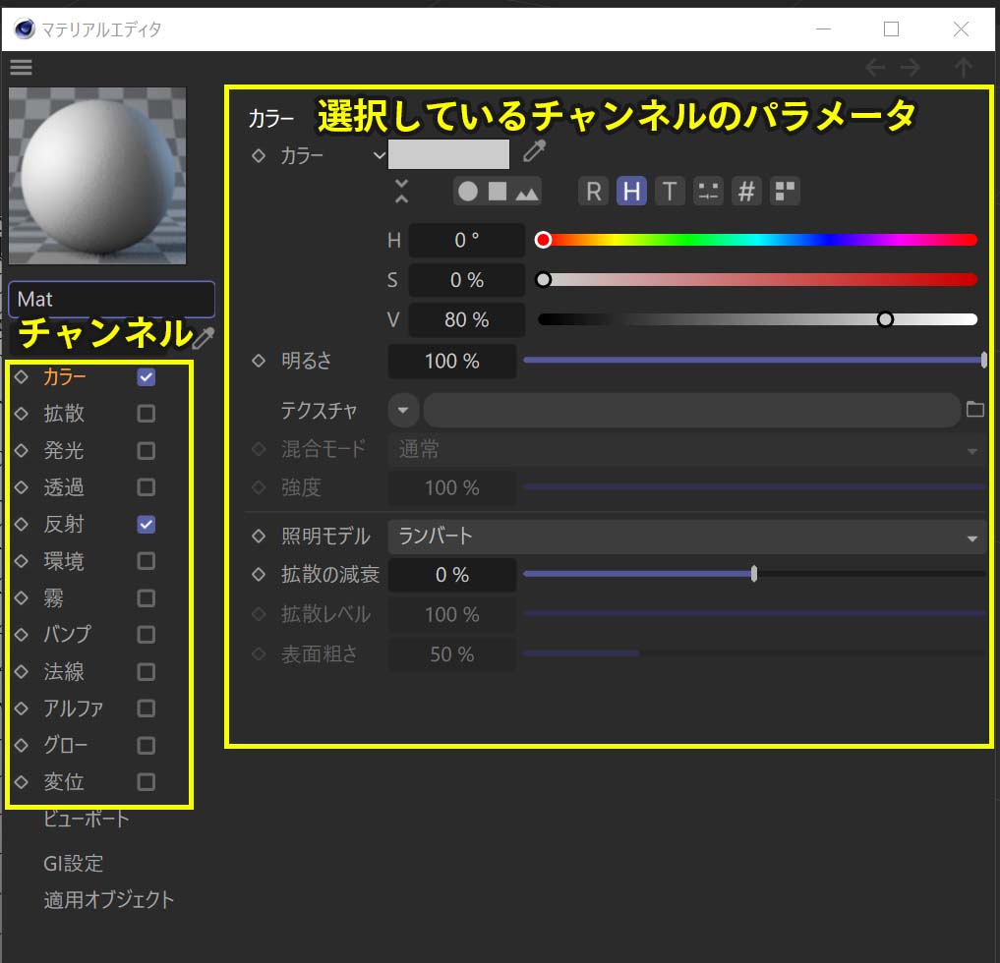Enable the 霧 channel checkbox

point(147,597)
